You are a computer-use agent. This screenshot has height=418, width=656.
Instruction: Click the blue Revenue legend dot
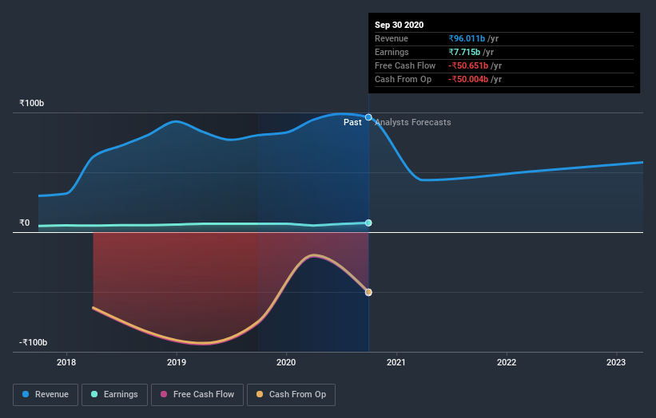(x=26, y=394)
